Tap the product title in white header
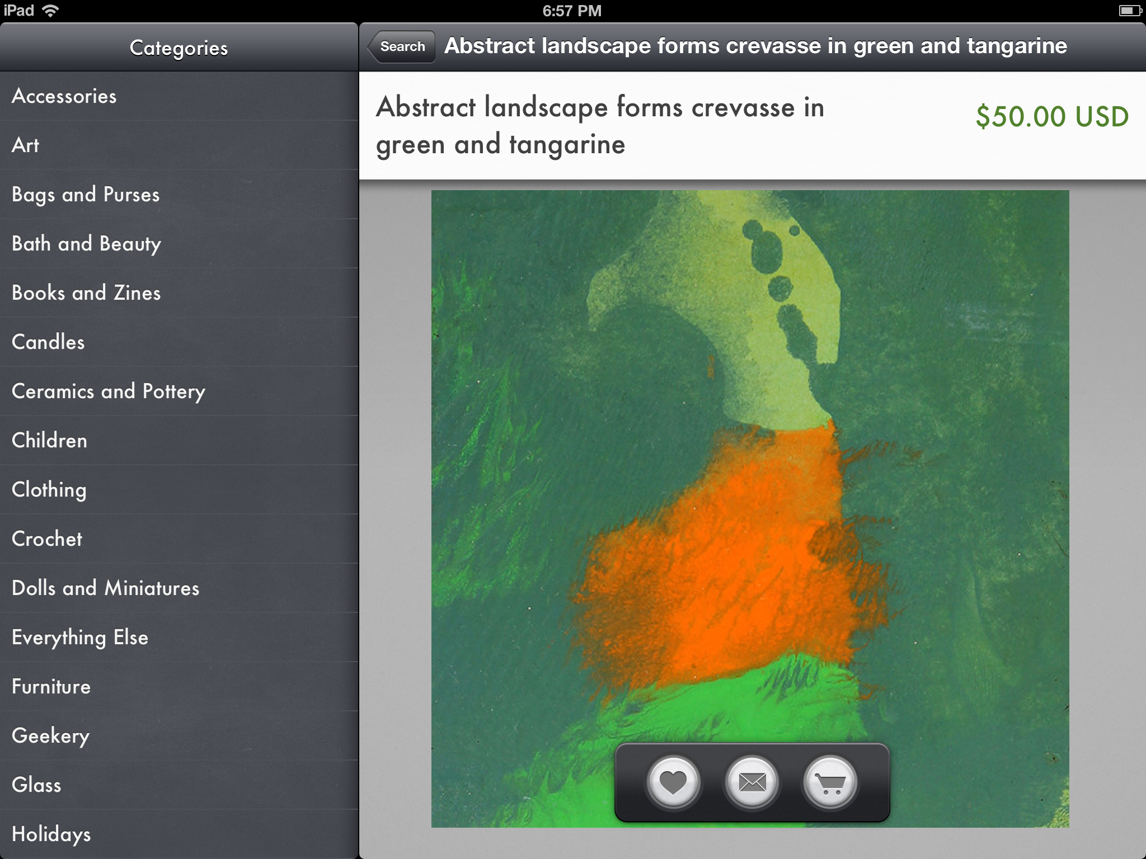This screenshot has height=859, width=1146. tap(600, 126)
